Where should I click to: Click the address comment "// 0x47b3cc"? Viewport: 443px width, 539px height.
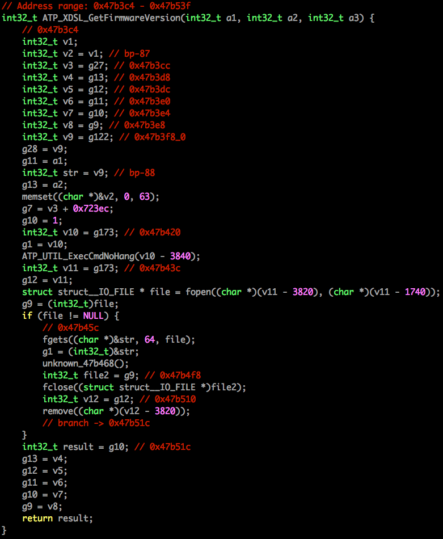pos(142,66)
